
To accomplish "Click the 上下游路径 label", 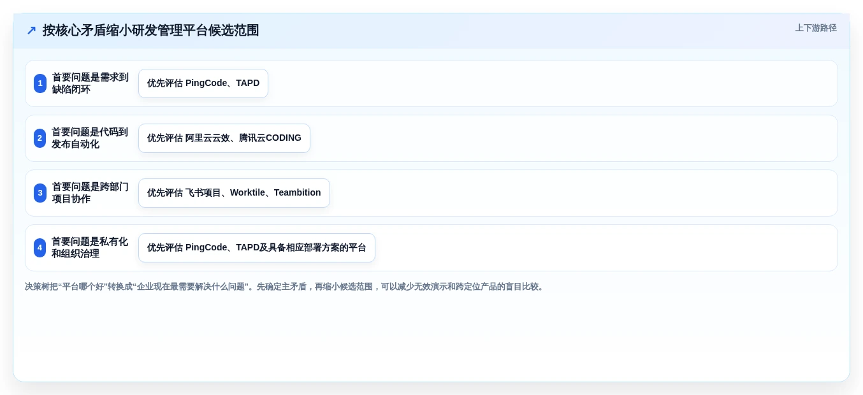I will 816,28.
